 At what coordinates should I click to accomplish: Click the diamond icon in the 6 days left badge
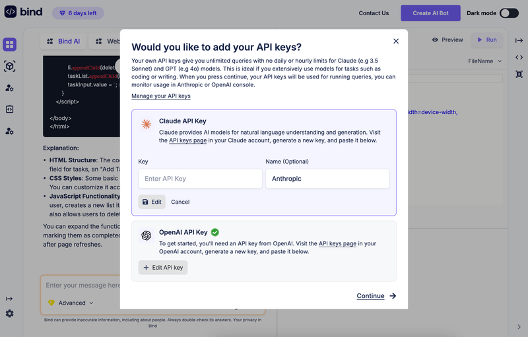62,13
